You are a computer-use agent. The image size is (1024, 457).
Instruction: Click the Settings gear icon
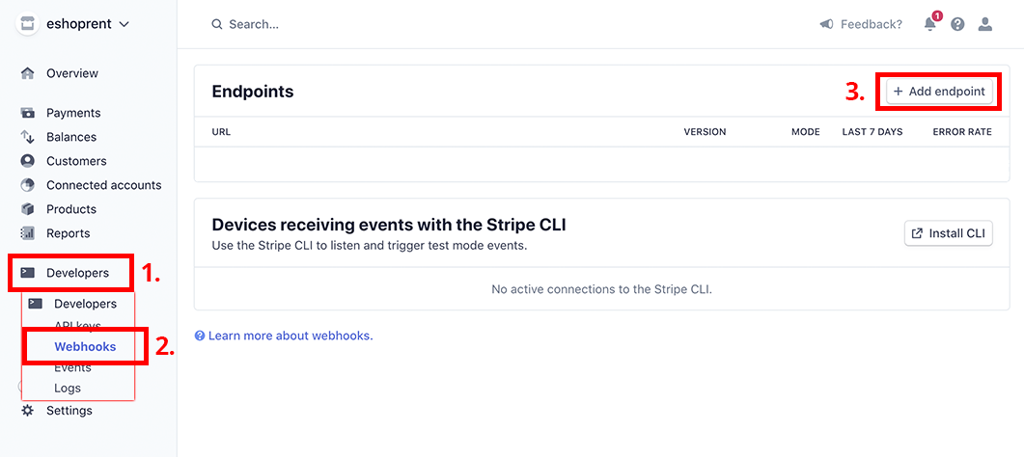[27, 411]
